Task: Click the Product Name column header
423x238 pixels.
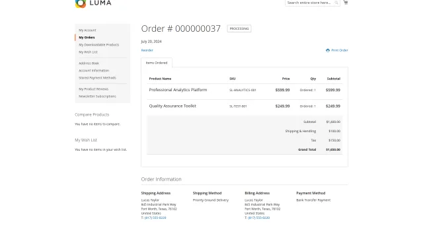Action: (160, 79)
